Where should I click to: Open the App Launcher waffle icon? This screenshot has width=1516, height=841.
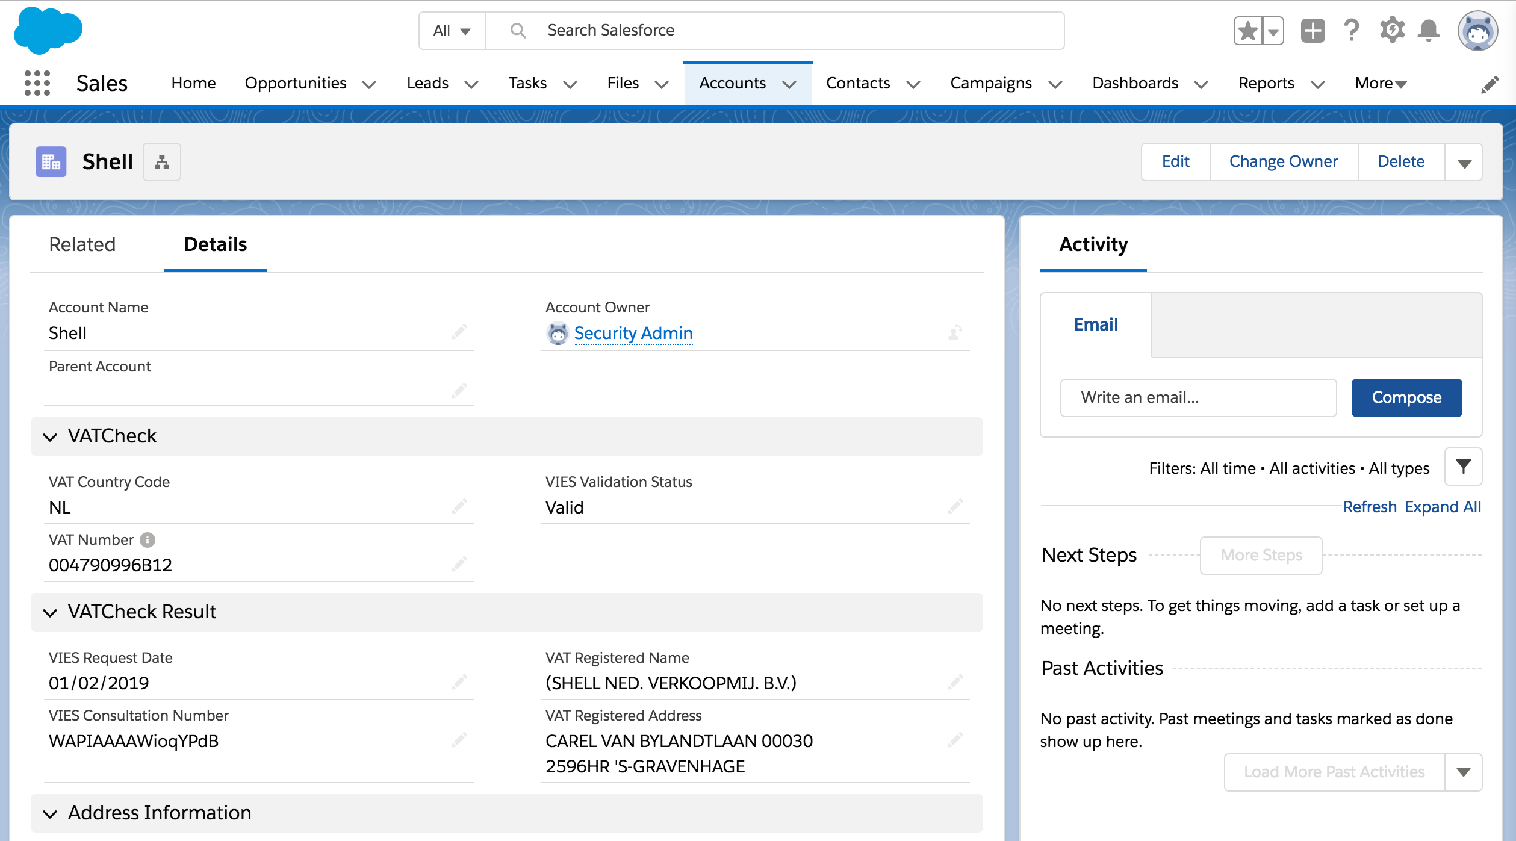click(37, 83)
